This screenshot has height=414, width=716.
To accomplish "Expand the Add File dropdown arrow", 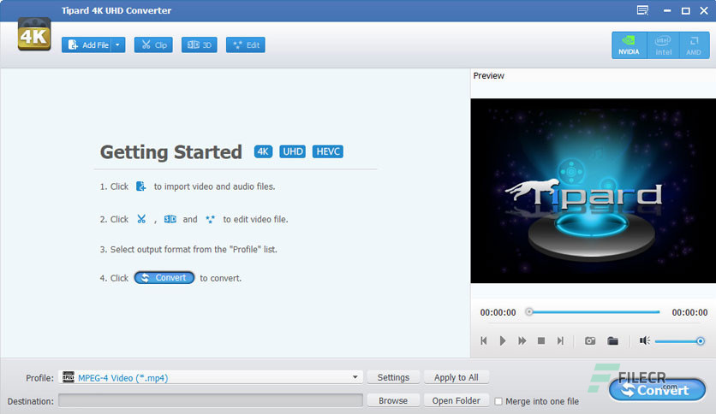I will click(x=118, y=44).
